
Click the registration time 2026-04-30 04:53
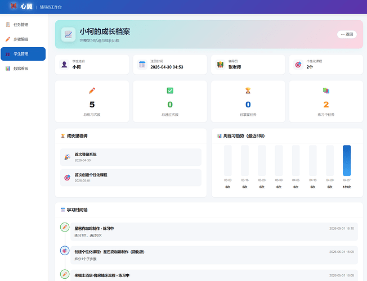click(x=167, y=67)
